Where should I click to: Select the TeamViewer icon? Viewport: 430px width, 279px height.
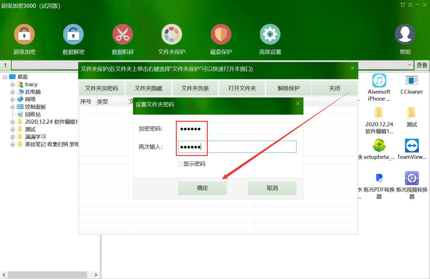pyautogui.click(x=412, y=150)
